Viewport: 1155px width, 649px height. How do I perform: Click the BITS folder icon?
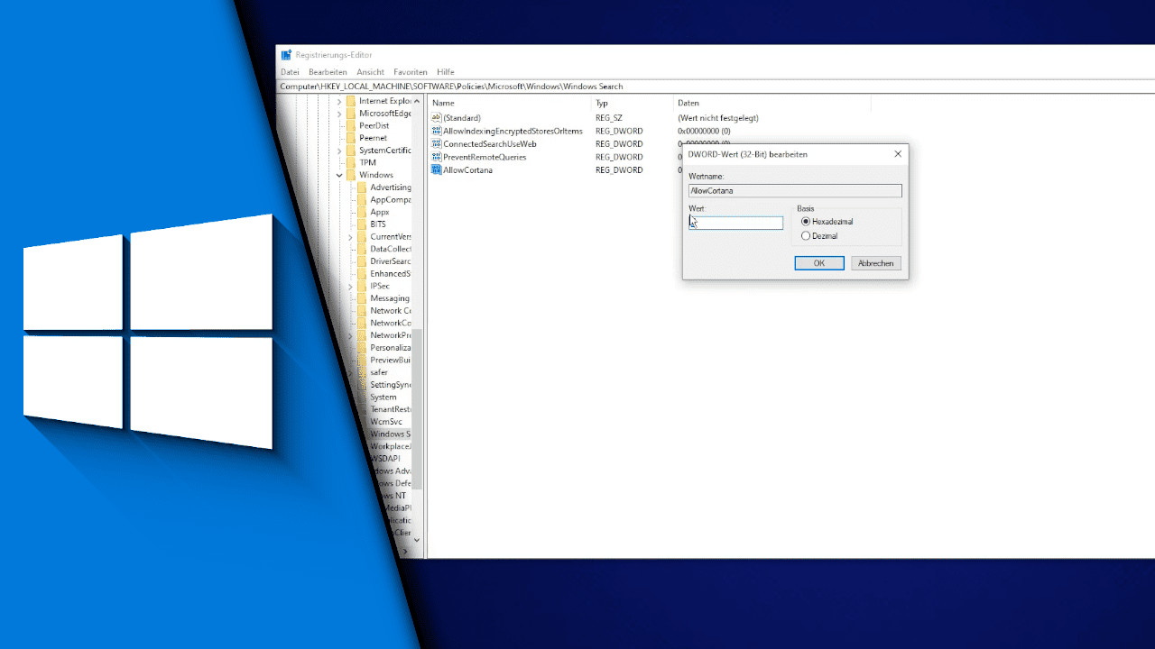coord(362,224)
